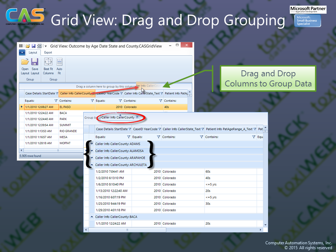
Task: Click the Caller Info CallerCounty column header in top grid
Action: pyautogui.click(x=75, y=93)
